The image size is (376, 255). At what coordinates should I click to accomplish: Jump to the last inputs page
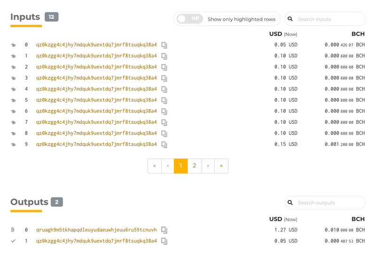[221, 166]
